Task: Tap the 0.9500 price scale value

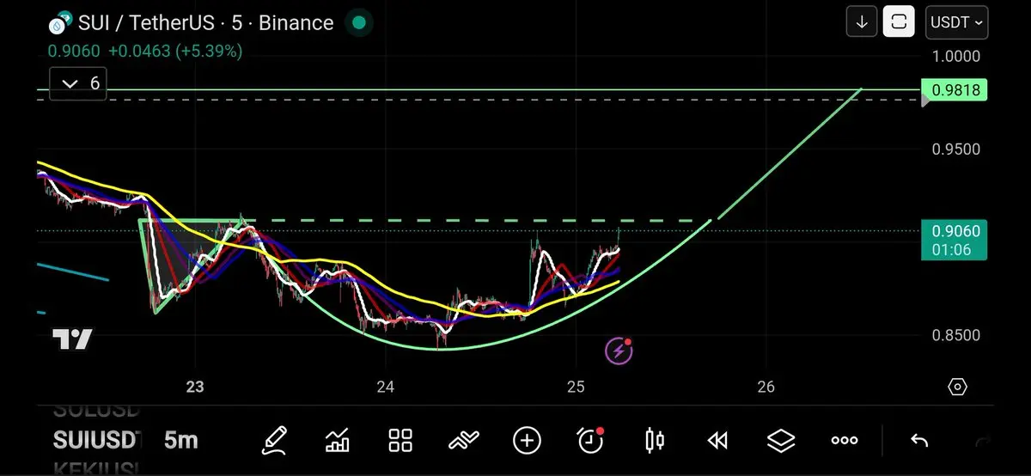Action: pyautogui.click(x=955, y=149)
